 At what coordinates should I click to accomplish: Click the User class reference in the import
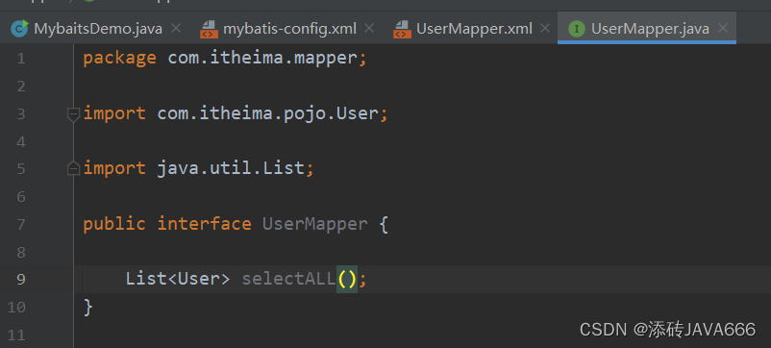[357, 113]
